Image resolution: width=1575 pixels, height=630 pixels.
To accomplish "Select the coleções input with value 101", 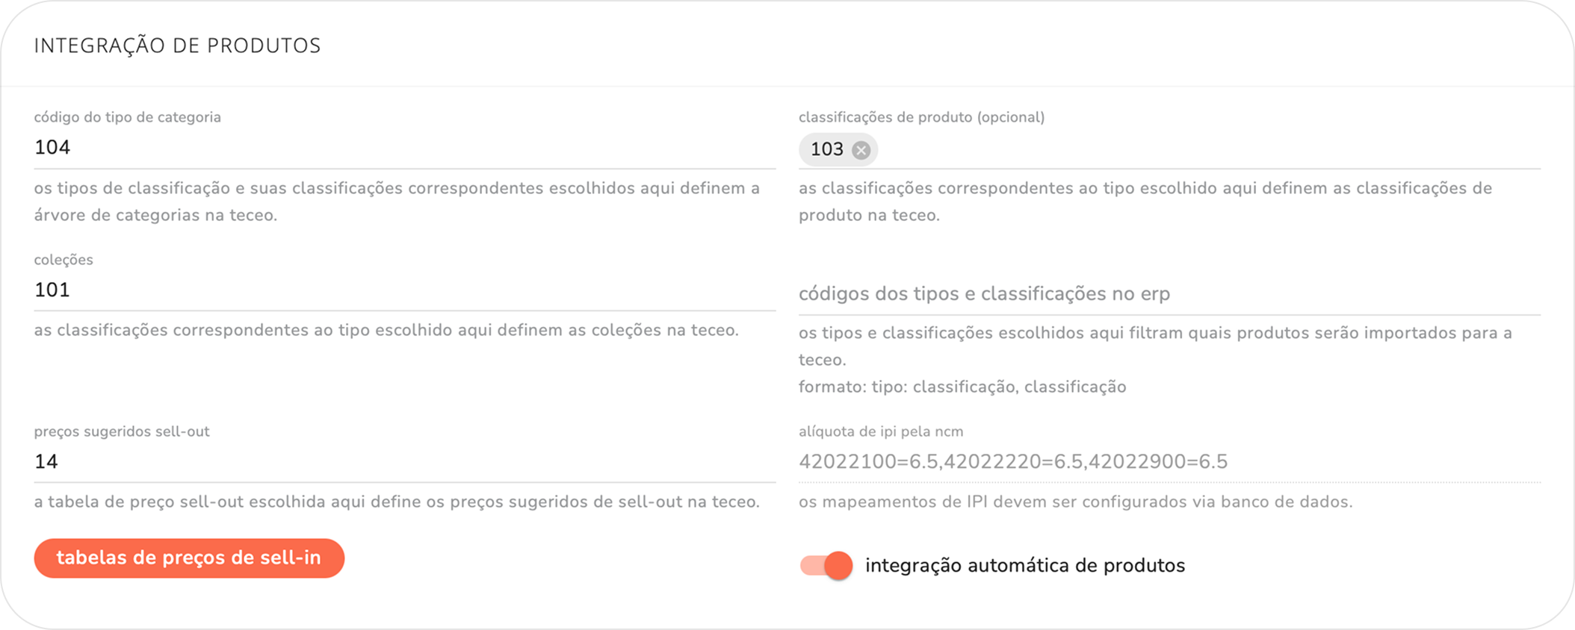I will [403, 290].
